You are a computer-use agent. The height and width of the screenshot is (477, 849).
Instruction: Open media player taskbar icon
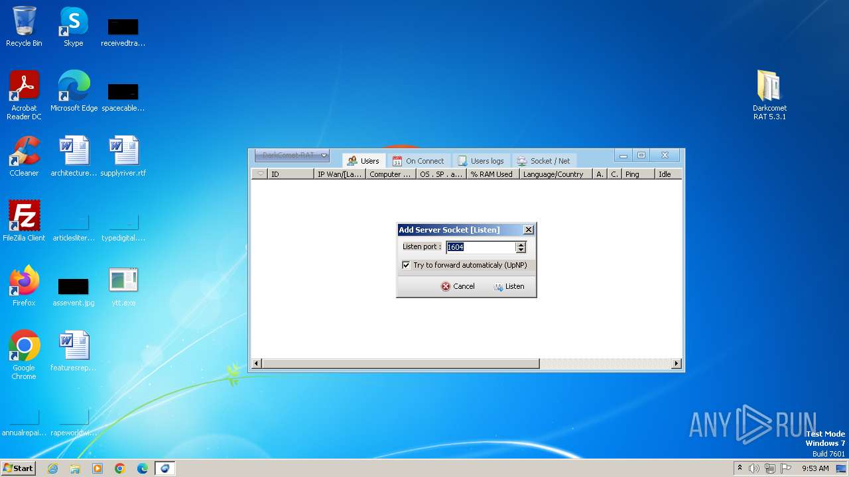click(98, 468)
